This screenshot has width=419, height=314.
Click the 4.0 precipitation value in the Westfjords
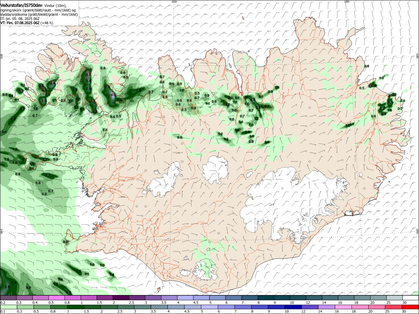click(x=53, y=83)
